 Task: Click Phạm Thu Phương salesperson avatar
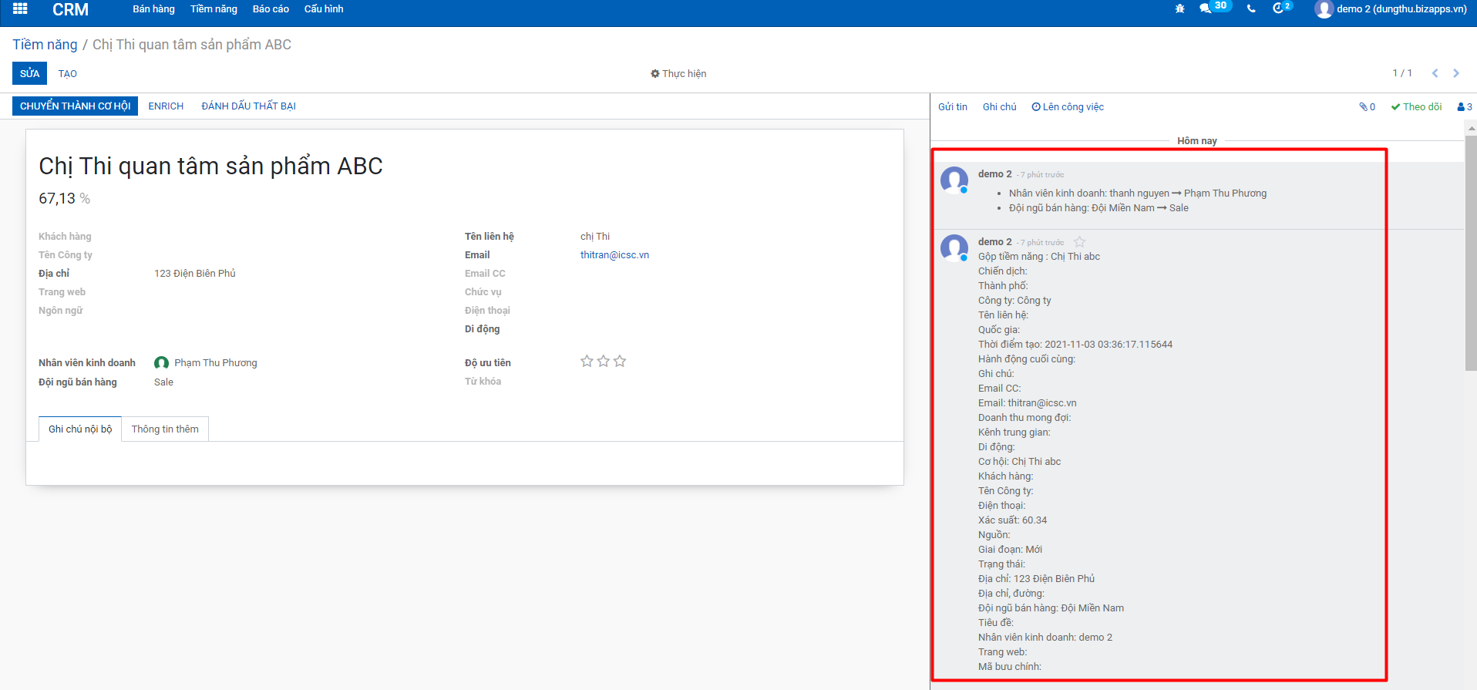161,363
